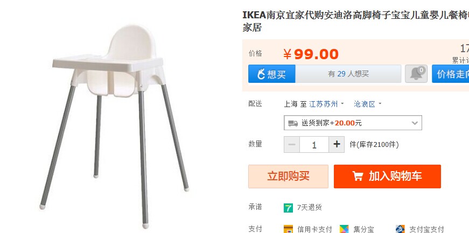This screenshot has height=233, width=469.
Task: Open the 价格走向 price trend button
Action: [x=451, y=74]
